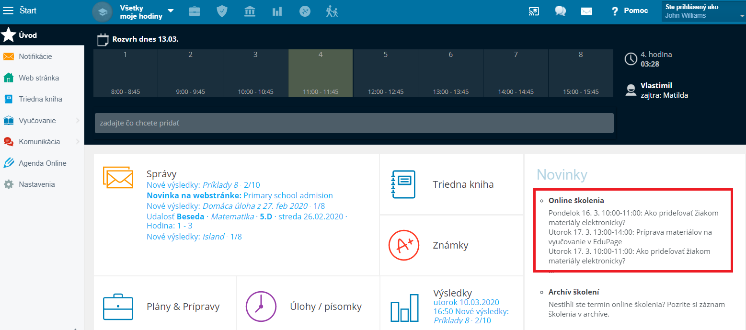Click the Pondelok 16. 3. 10:00-11:00 training entry
This screenshot has height=330, width=746.
click(633, 217)
